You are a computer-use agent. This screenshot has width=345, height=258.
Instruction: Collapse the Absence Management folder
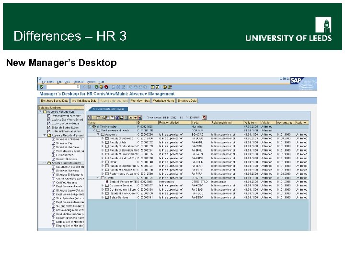click(40, 112)
